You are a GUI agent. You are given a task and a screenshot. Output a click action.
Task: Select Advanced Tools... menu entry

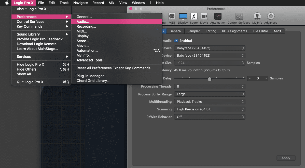[x=117, y=60]
